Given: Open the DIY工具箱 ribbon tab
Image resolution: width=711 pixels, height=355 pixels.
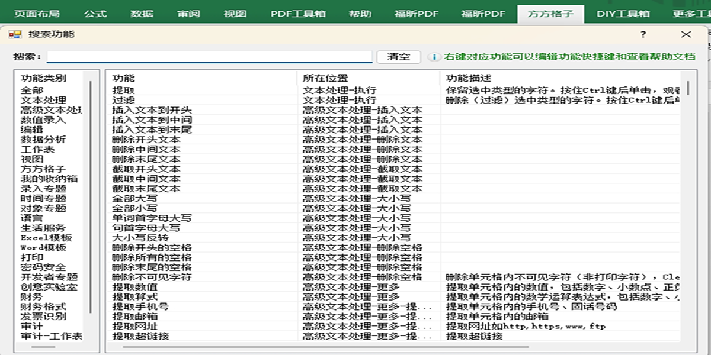Looking at the screenshot, I should [x=623, y=14].
